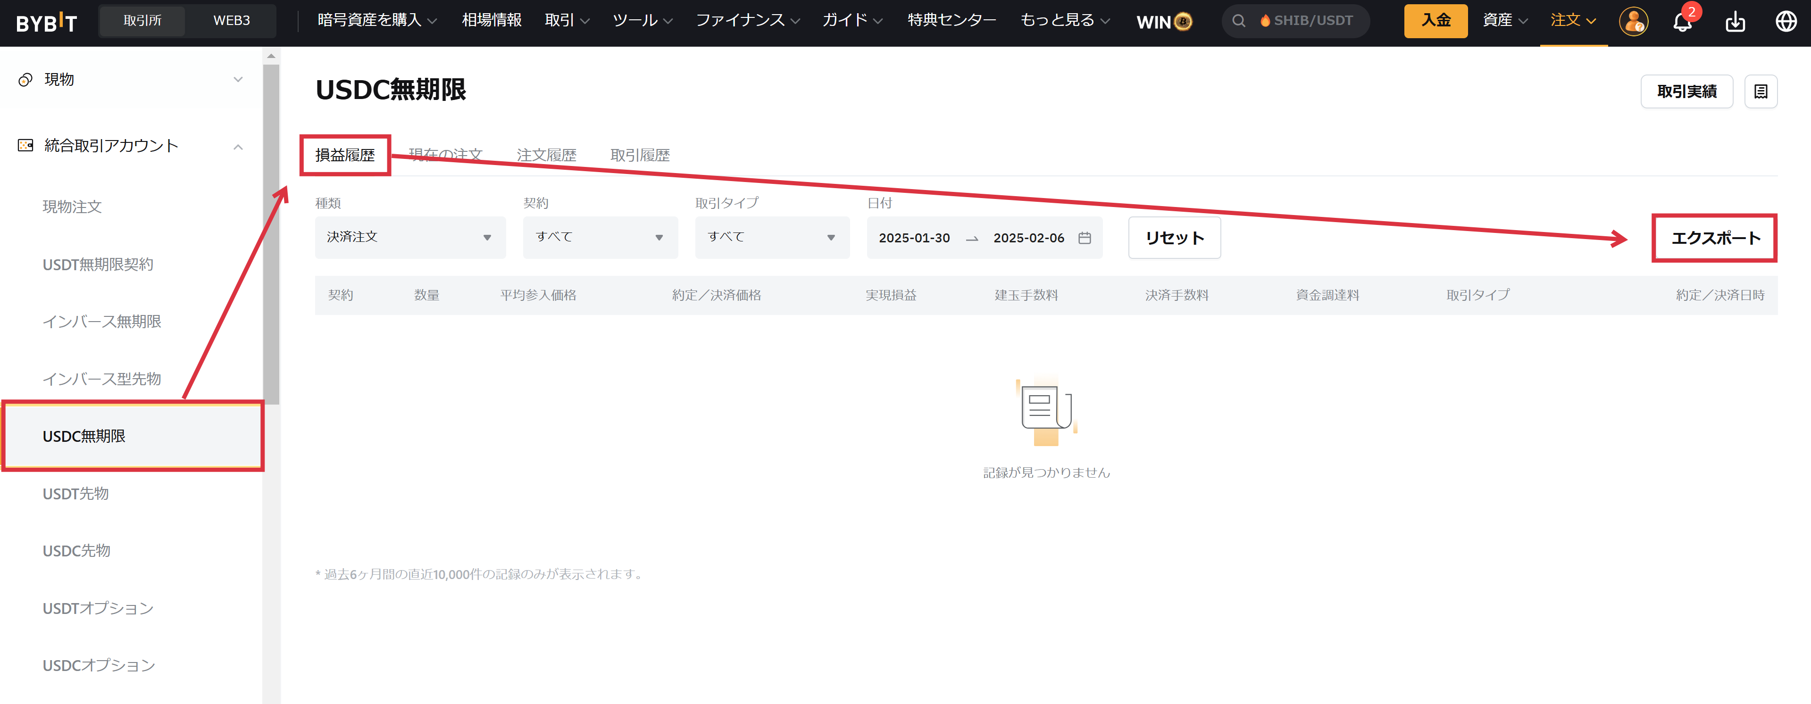Open 特典センター in the navigation

click(951, 20)
